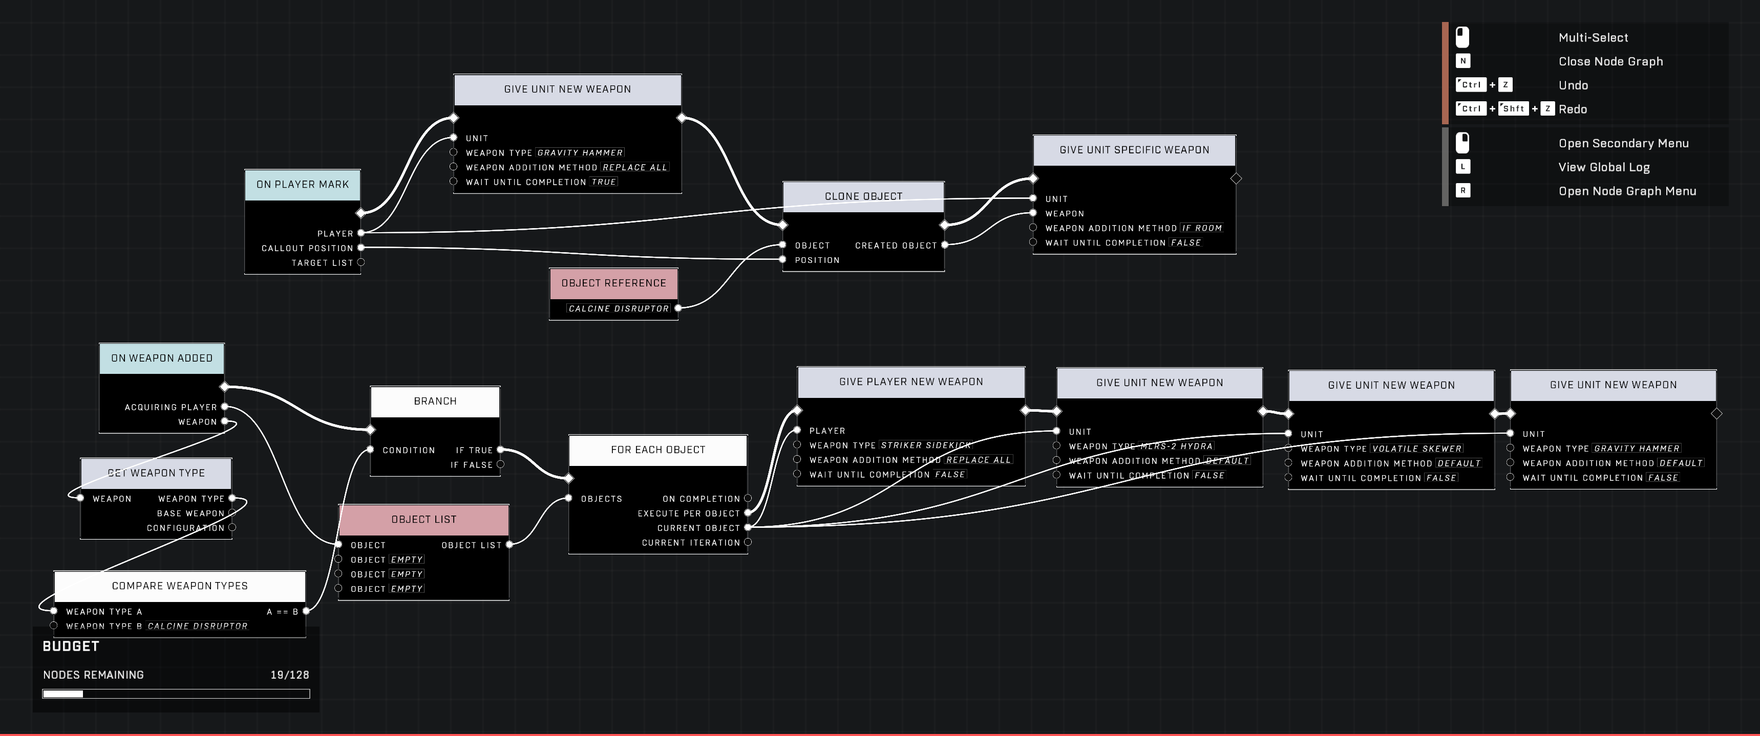
Task: Click the Open Node Graph Menu label
Action: [x=1627, y=191]
